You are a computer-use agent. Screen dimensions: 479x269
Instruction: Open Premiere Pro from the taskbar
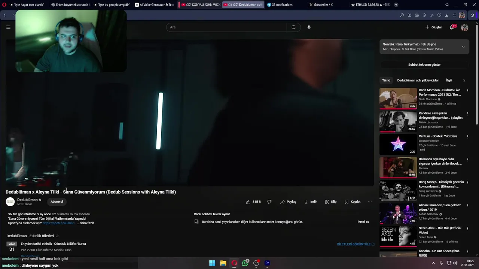coord(267,263)
